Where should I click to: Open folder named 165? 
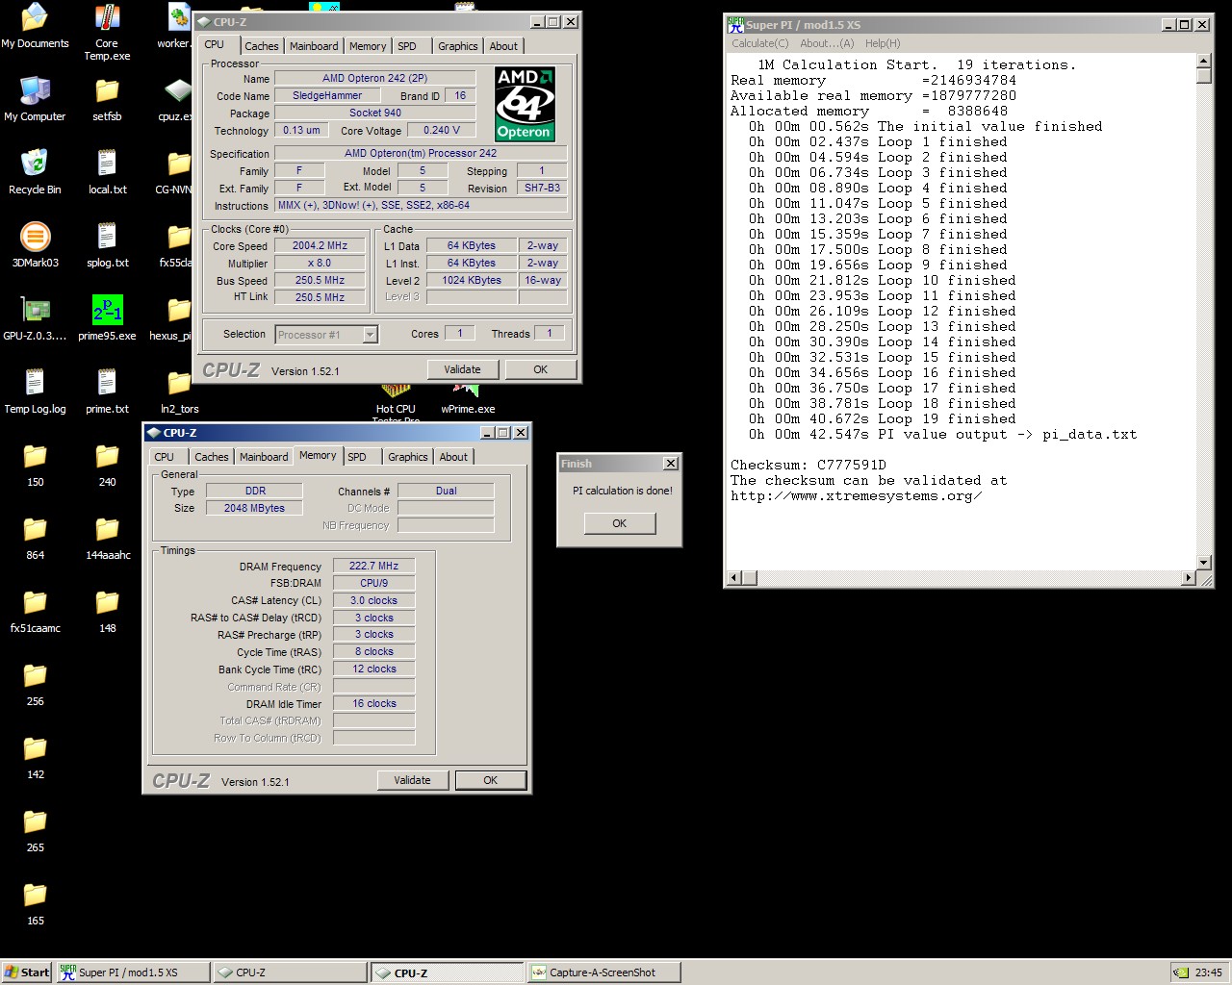[x=35, y=903]
